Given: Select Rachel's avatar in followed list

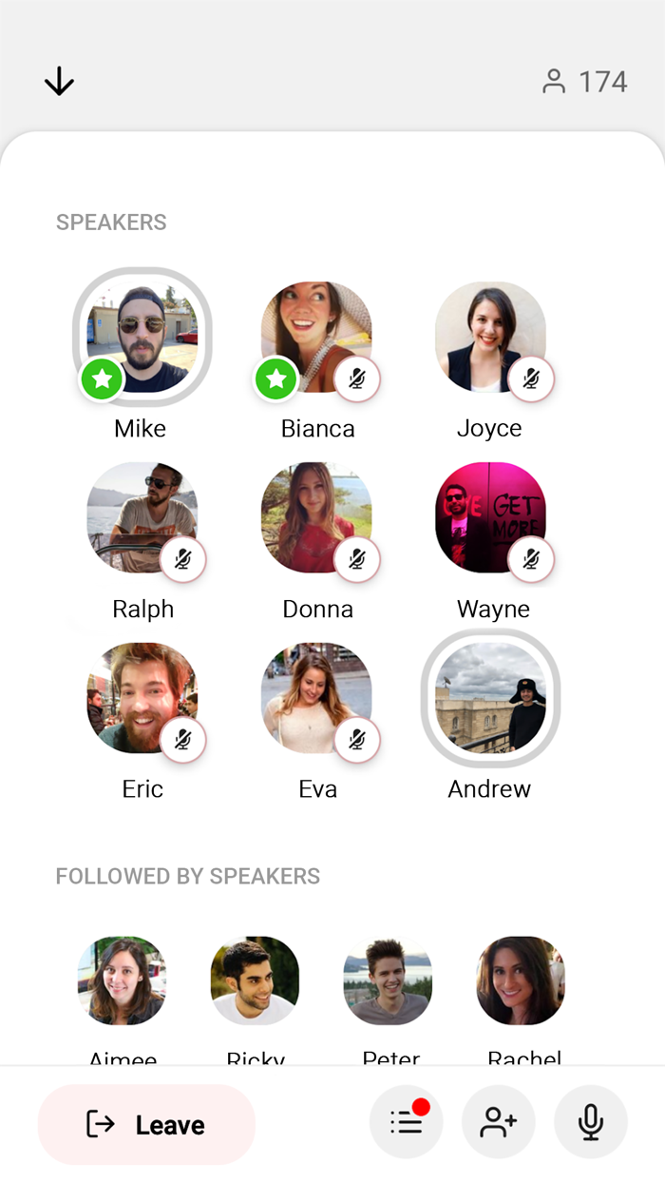Looking at the screenshot, I should [521, 980].
